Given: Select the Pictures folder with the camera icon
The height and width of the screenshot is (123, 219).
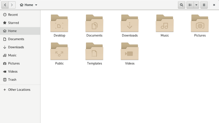Looking at the screenshot, I should click(200, 24).
